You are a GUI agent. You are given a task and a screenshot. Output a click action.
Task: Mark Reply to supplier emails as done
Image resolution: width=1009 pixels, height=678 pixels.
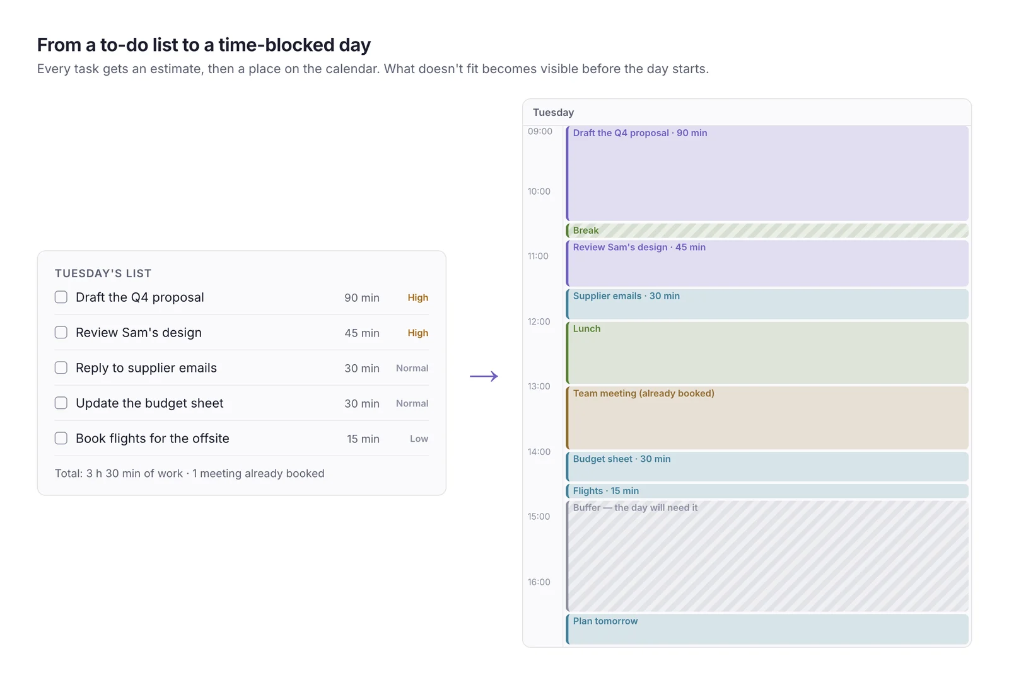tap(61, 367)
